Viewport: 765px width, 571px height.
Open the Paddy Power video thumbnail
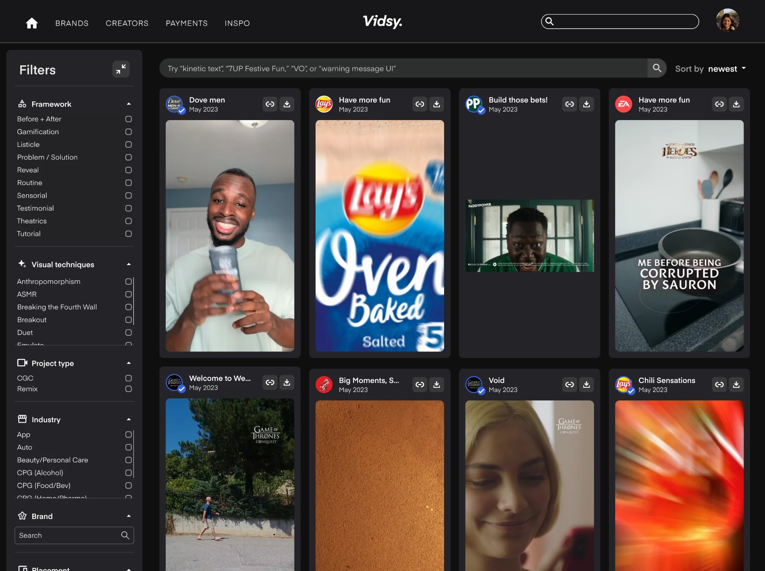(x=530, y=236)
